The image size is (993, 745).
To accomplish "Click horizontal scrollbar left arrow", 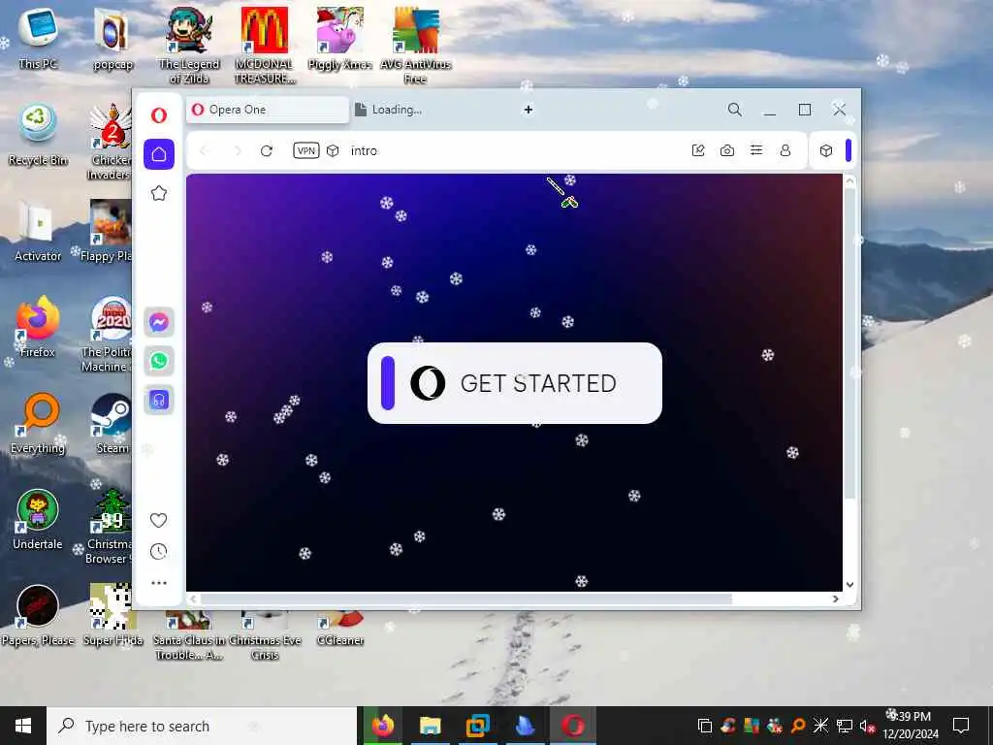I will pyautogui.click(x=193, y=599).
